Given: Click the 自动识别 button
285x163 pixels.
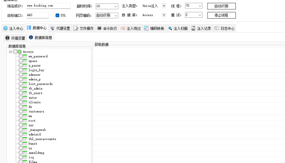Looking at the screenshot, I should pos(221,6).
